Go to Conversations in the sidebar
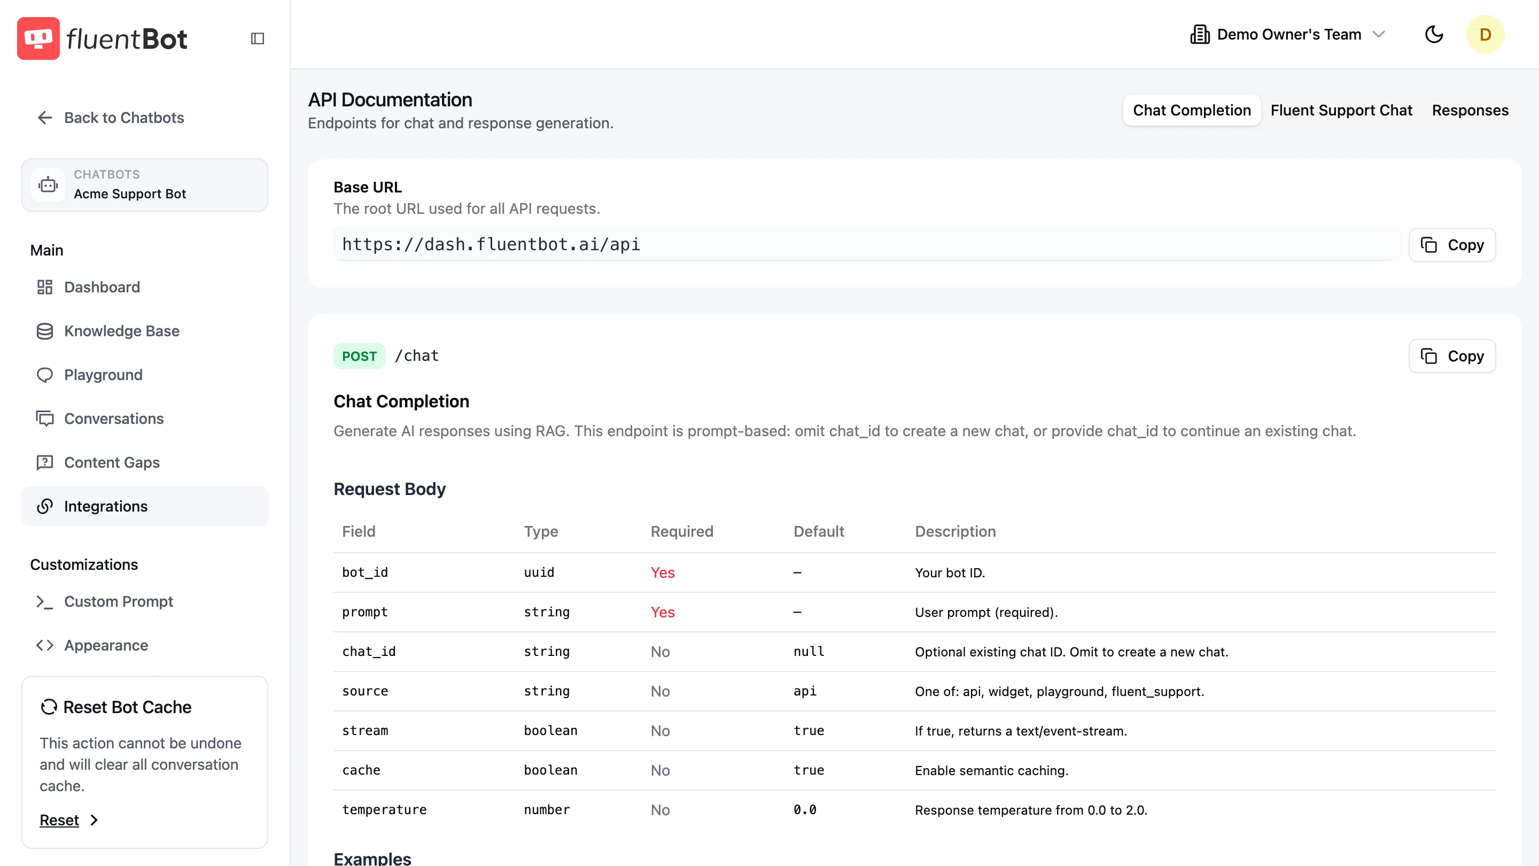 pos(145,419)
